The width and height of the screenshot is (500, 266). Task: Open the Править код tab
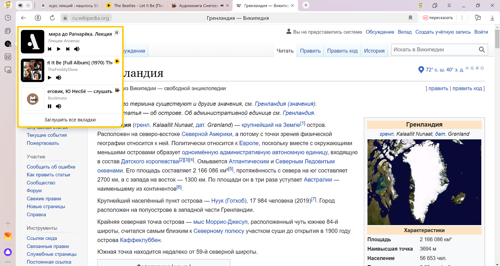coord(342,51)
